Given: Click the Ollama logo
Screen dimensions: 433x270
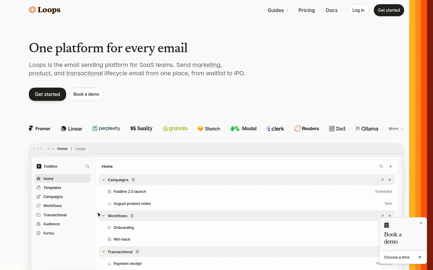Looking at the screenshot, I should coord(367,129).
